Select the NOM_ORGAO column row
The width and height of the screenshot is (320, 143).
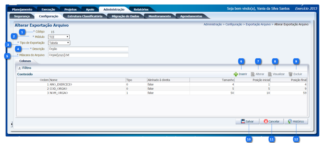pos(107,93)
